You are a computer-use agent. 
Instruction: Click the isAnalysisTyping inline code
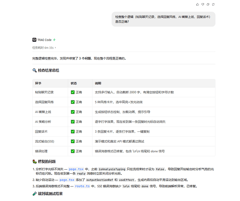(112, 169)
